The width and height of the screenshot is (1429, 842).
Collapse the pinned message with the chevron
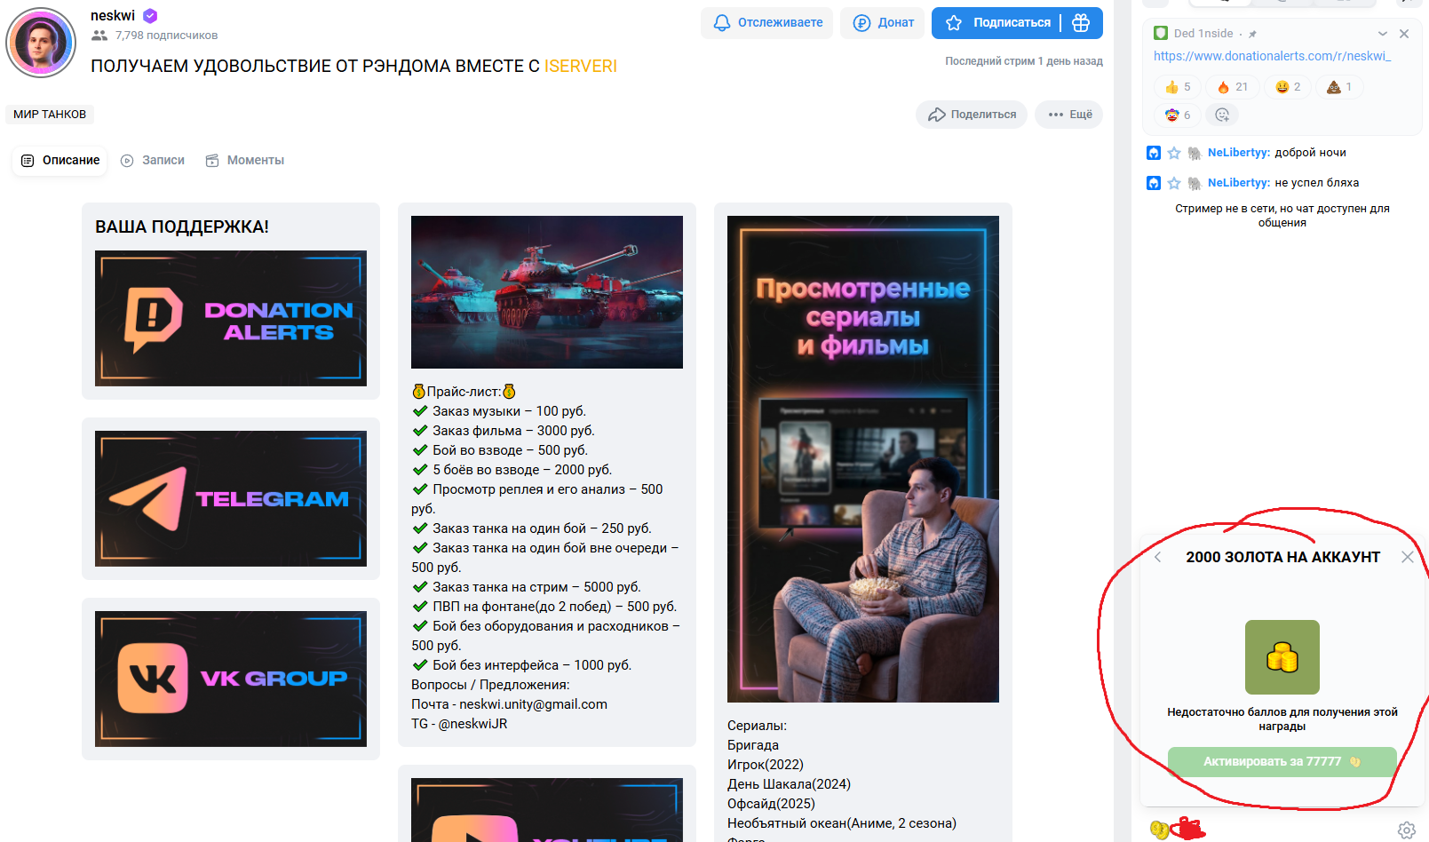click(1383, 34)
